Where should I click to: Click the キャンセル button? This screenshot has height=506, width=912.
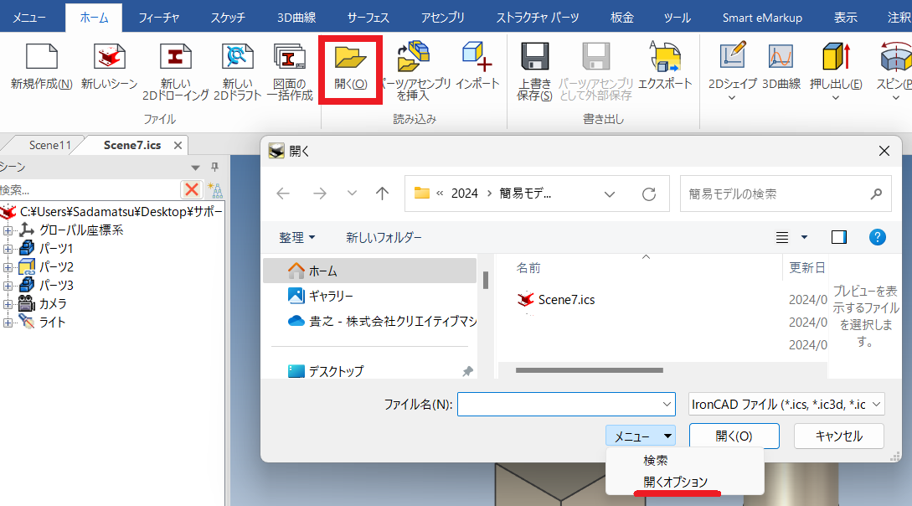pyautogui.click(x=838, y=436)
